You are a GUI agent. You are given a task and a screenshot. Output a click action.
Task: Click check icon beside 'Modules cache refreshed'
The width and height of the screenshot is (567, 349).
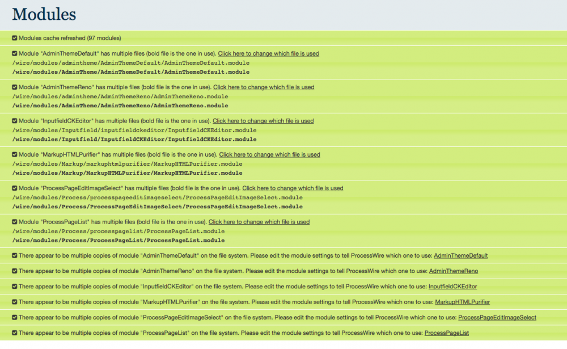15,38
